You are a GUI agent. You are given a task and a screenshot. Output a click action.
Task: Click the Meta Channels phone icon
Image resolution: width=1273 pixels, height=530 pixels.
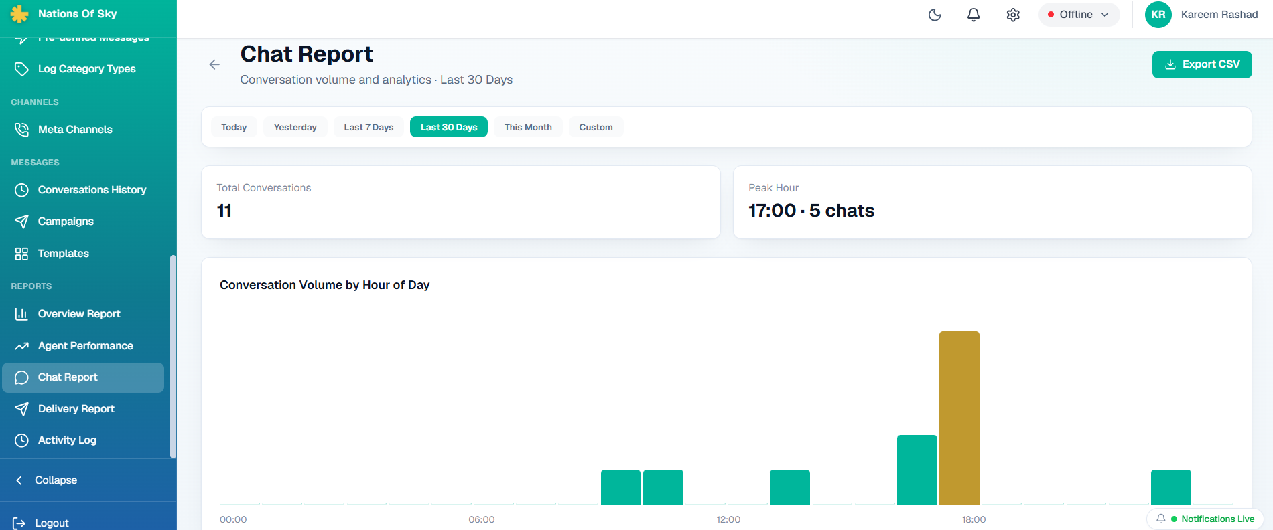21,130
